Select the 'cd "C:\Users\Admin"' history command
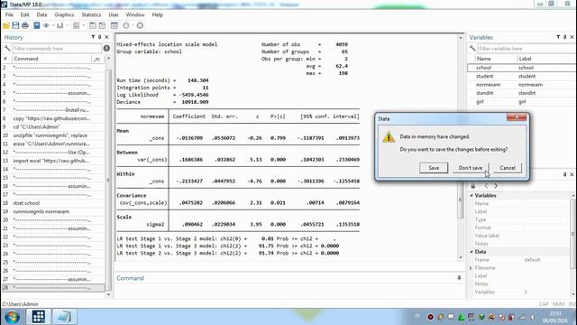The height and width of the screenshot is (325, 577). (53, 126)
